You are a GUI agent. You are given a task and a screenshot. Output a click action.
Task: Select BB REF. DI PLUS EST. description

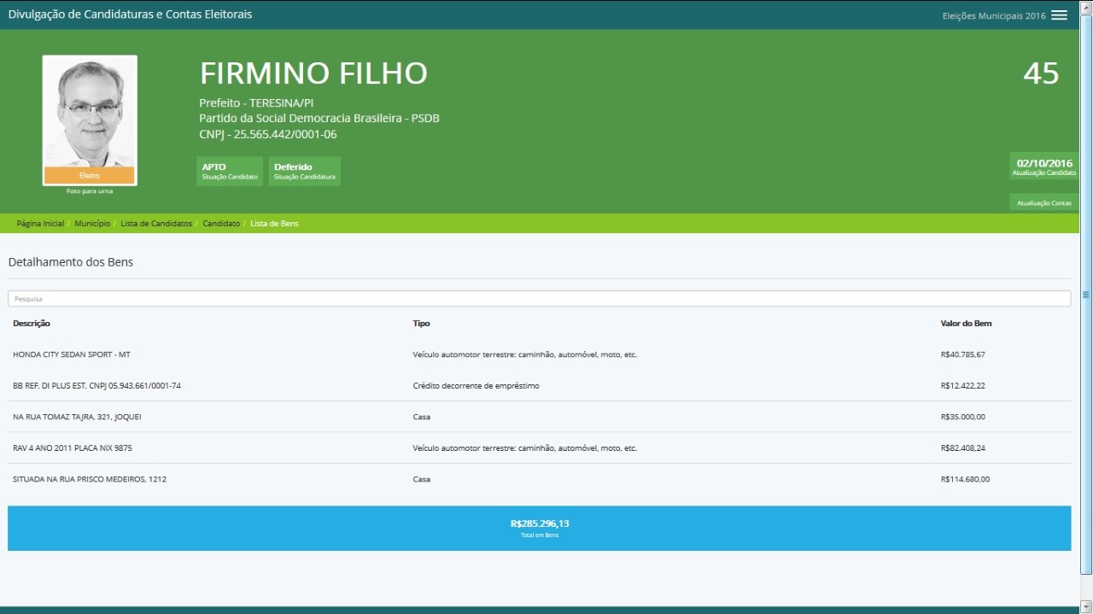(x=96, y=386)
